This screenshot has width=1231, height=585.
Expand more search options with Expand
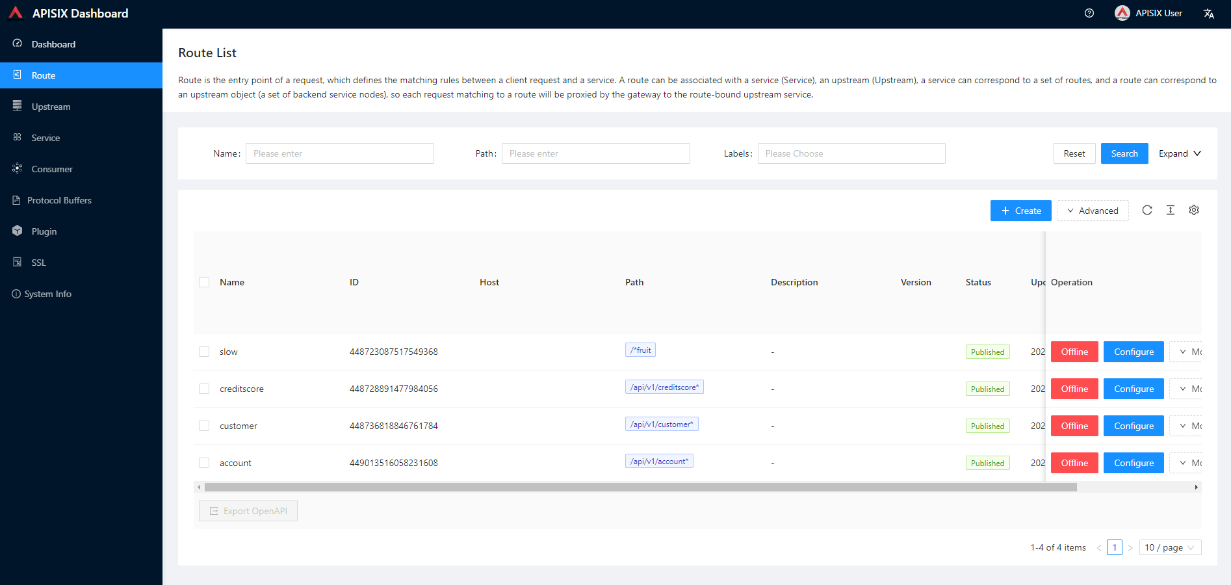coord(1179,153)
